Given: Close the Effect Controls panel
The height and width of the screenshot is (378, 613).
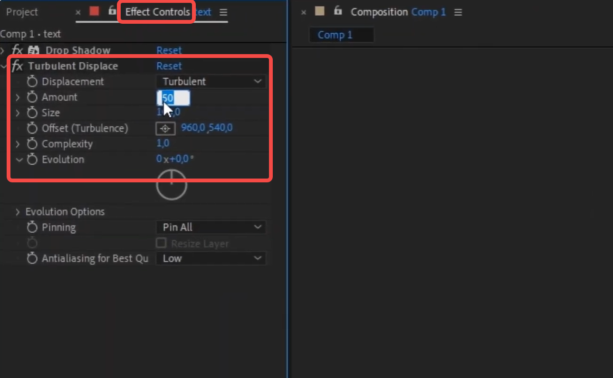Looking at the screenshot, I should (x=78, y=12).
